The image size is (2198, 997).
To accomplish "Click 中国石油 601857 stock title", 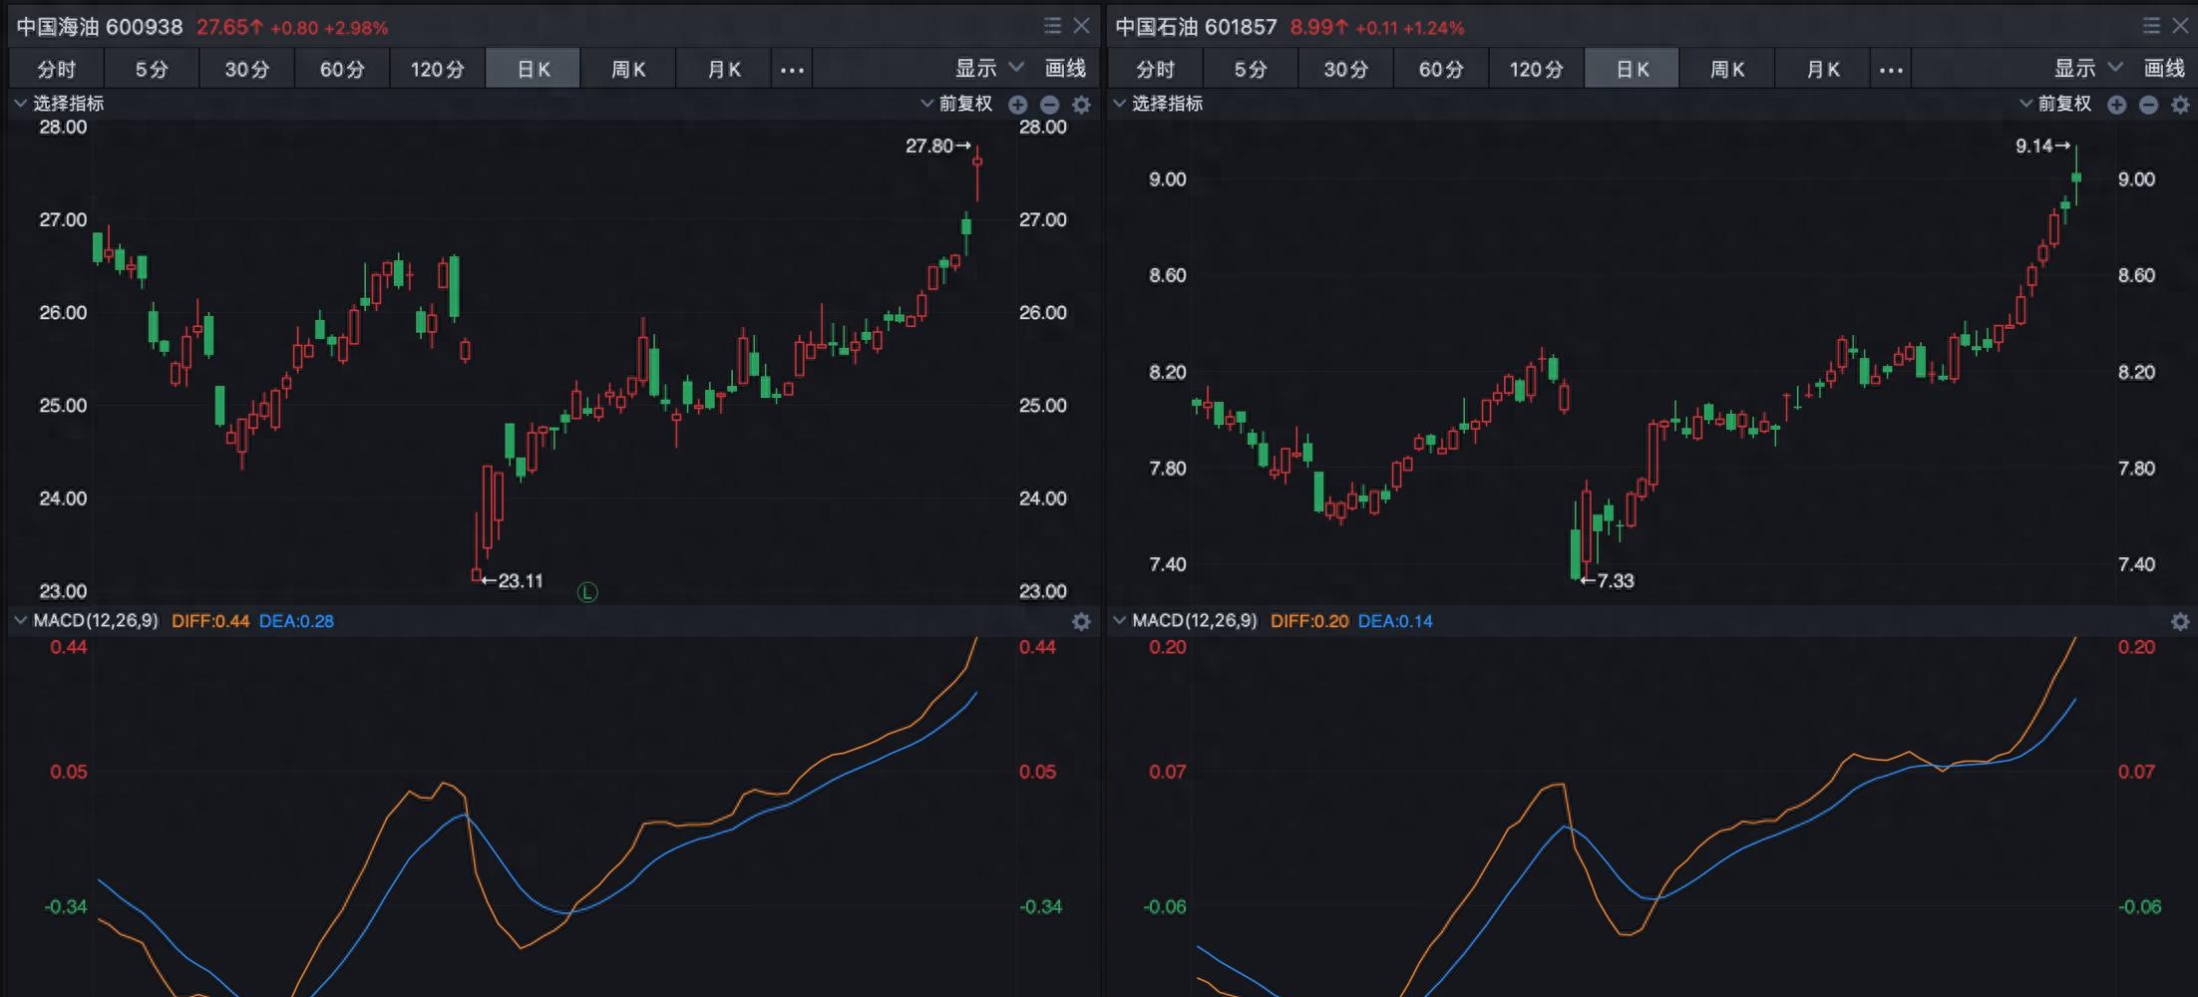I will pos(1196,27).
